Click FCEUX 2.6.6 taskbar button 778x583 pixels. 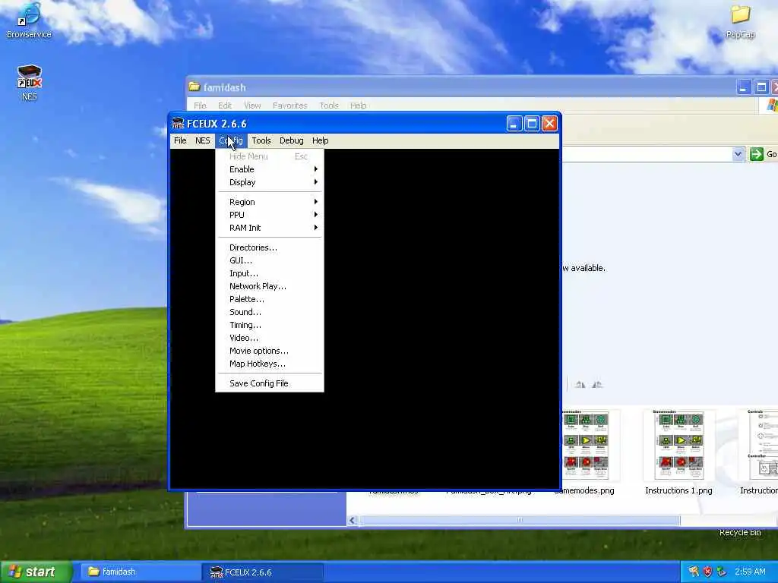coord(263,572)
